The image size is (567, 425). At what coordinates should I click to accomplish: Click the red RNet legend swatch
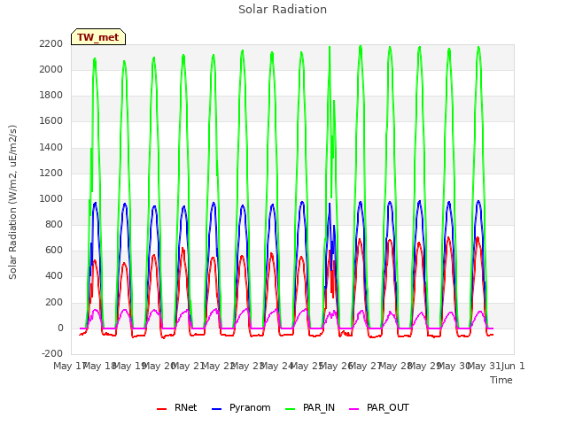pos(161,409)
